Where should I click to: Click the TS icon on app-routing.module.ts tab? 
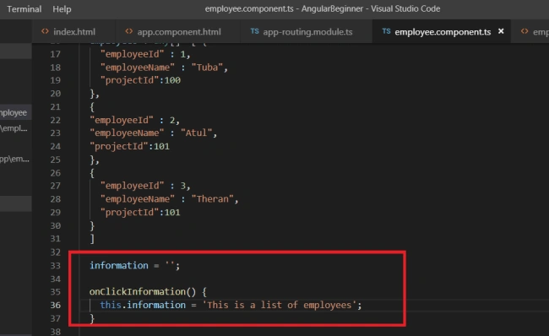point(254,31)
